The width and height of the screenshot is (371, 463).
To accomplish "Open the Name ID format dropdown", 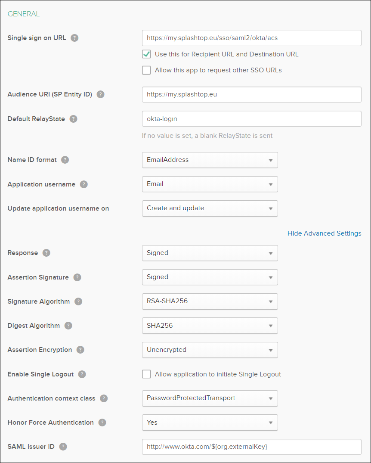I will tap(210, 160).
